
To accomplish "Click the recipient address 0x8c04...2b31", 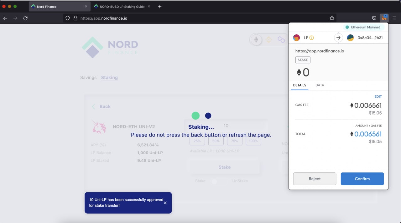I will [x=370, y=38].
